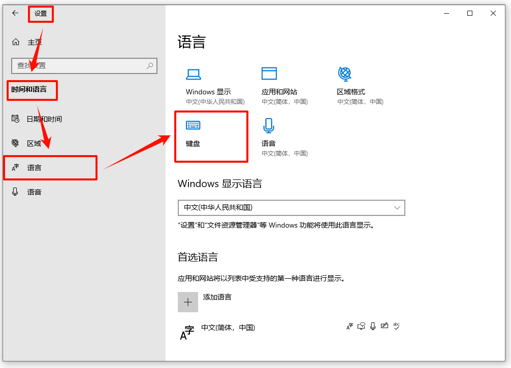Open the Windows 显示语言 dropdown
The width and height of the screenshot is (511, 368).
pyautogui.click(x=291, y=208)
